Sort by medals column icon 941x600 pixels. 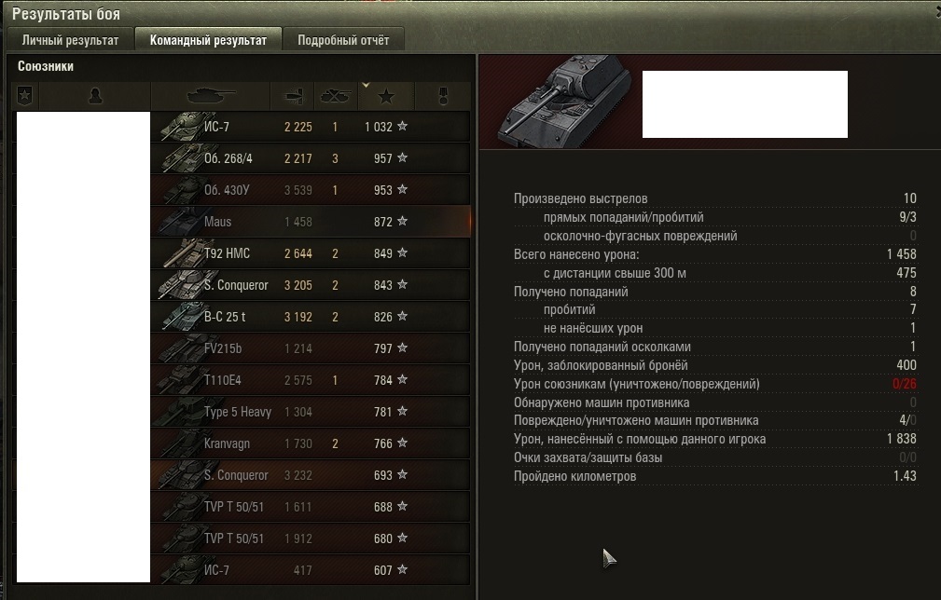tap(443, 96)
